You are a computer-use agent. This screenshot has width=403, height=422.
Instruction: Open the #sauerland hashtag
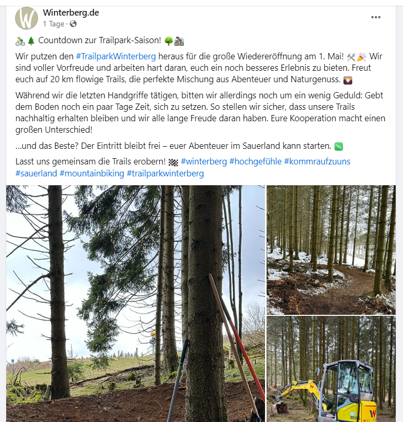[36, 173]
